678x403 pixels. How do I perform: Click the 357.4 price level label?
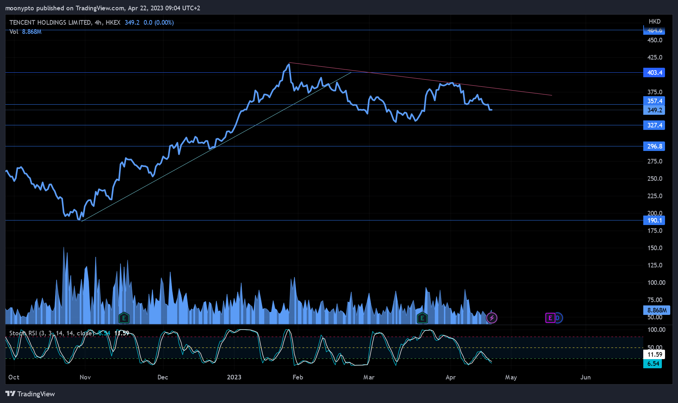pyautogui.click(x=654, y=101)
